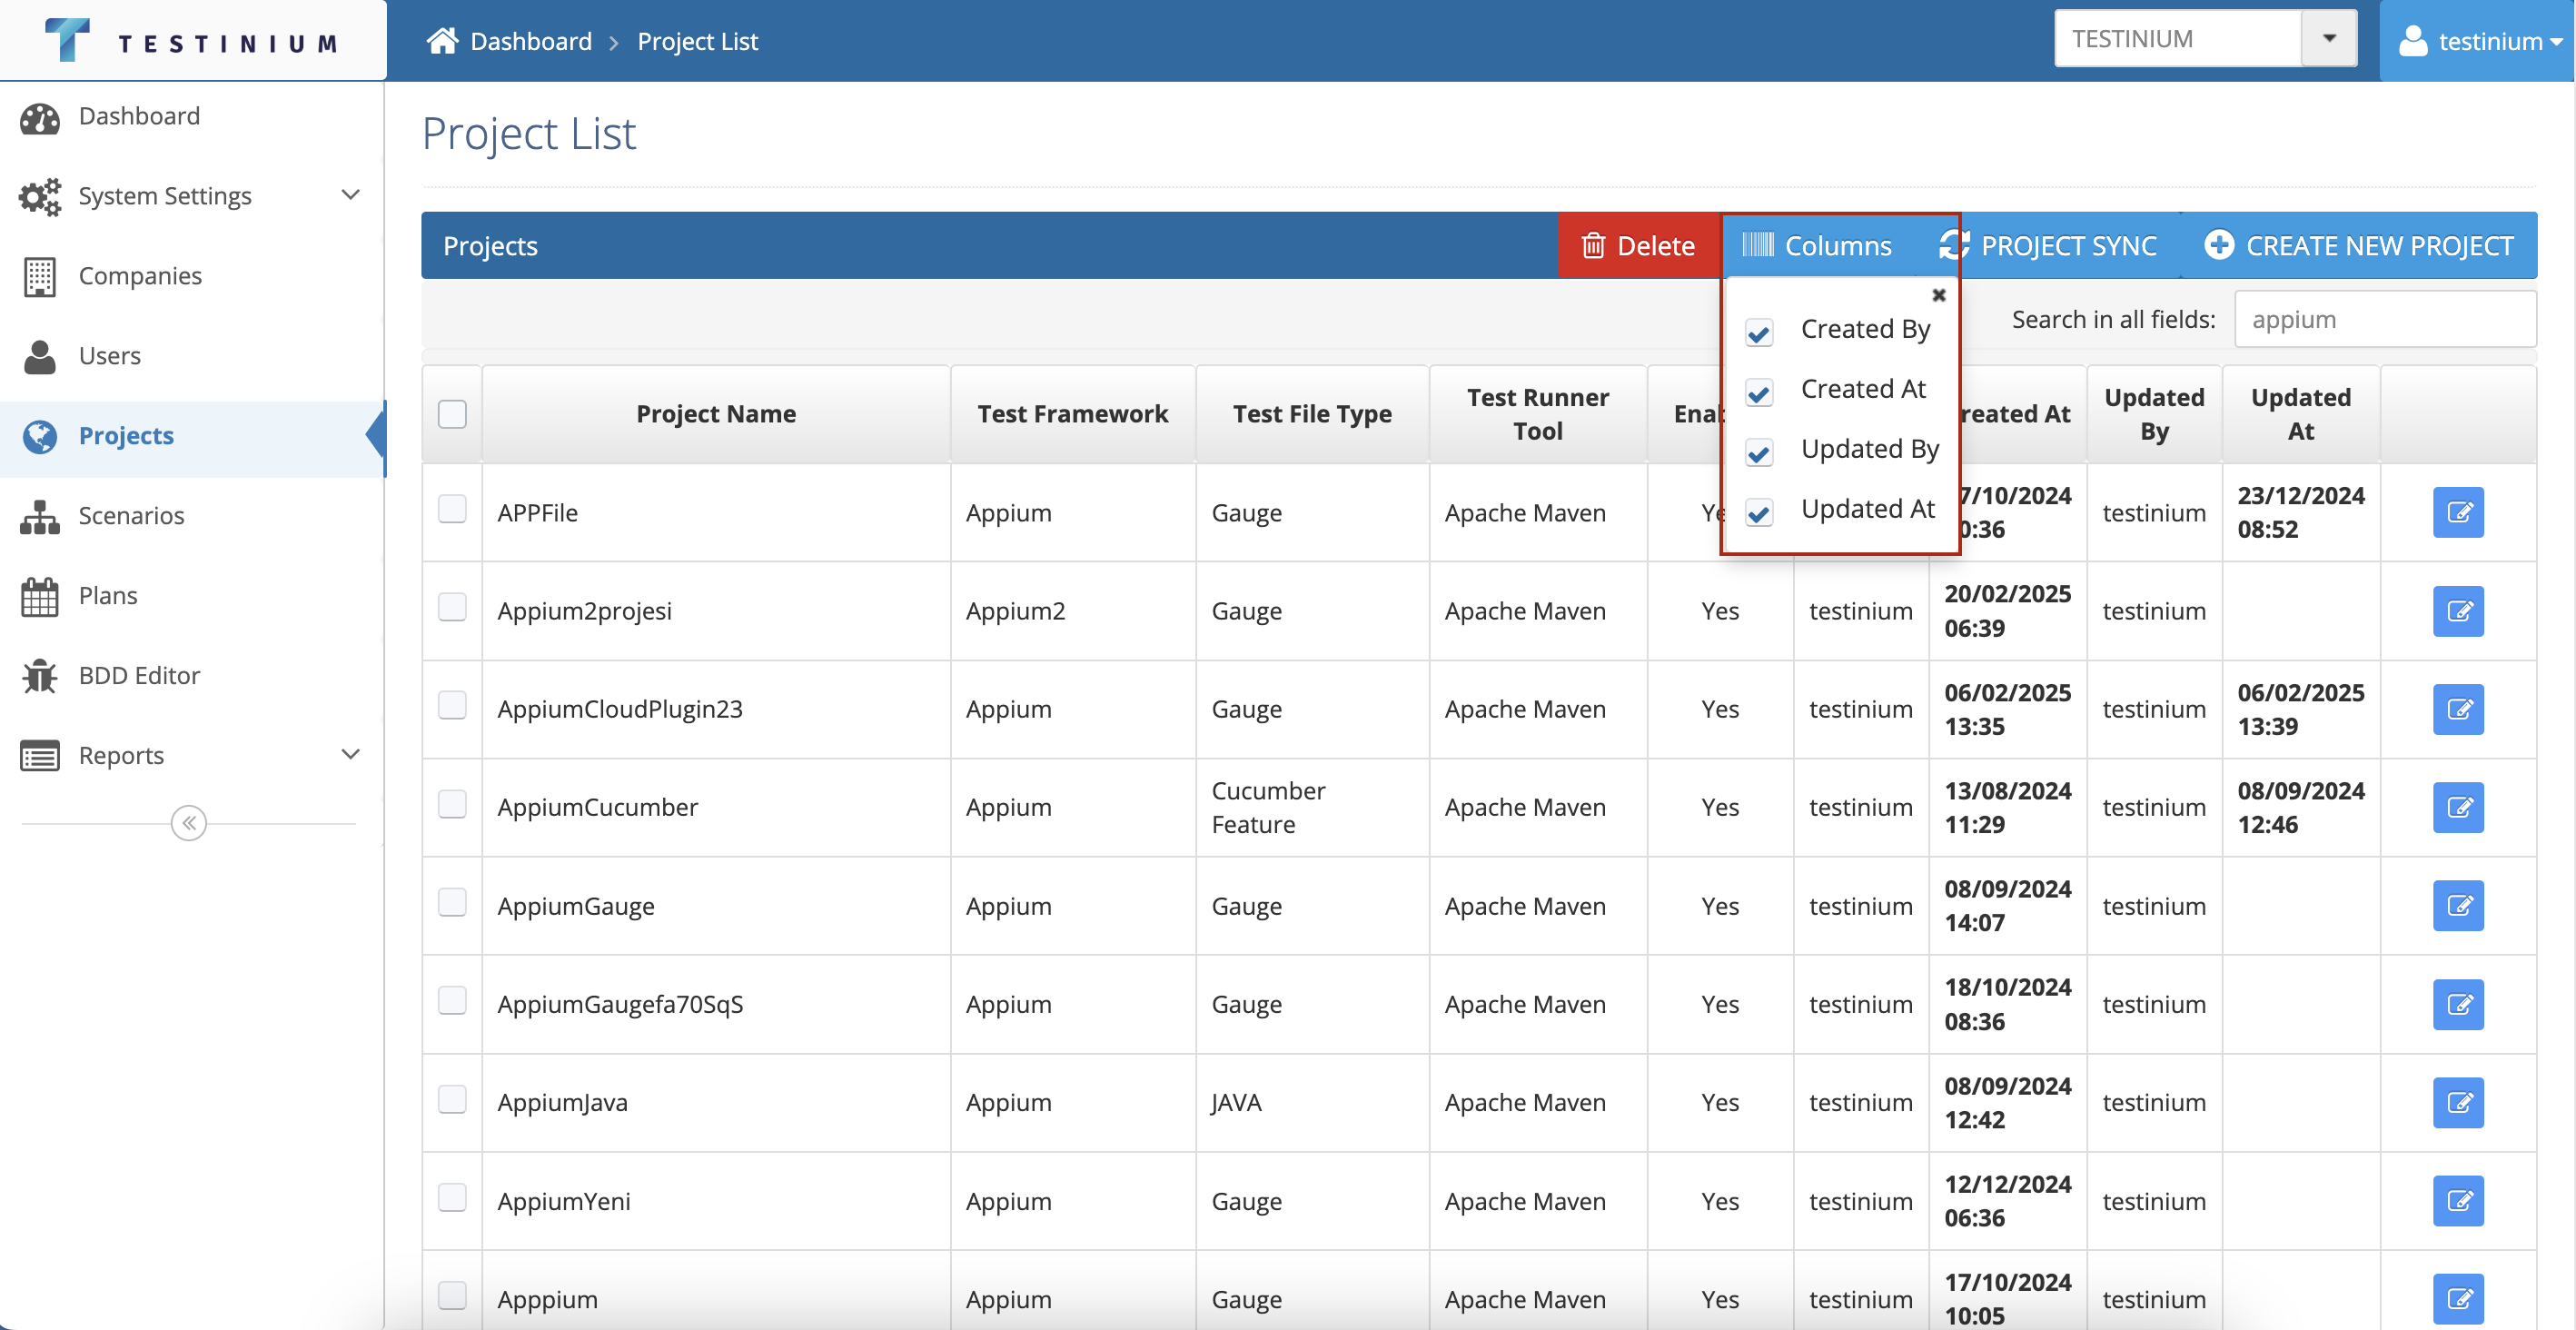This screenshot has height=1330, width=2576.
Task: Click the edit icon for AppiumCucumber row
Action: 2457,807
